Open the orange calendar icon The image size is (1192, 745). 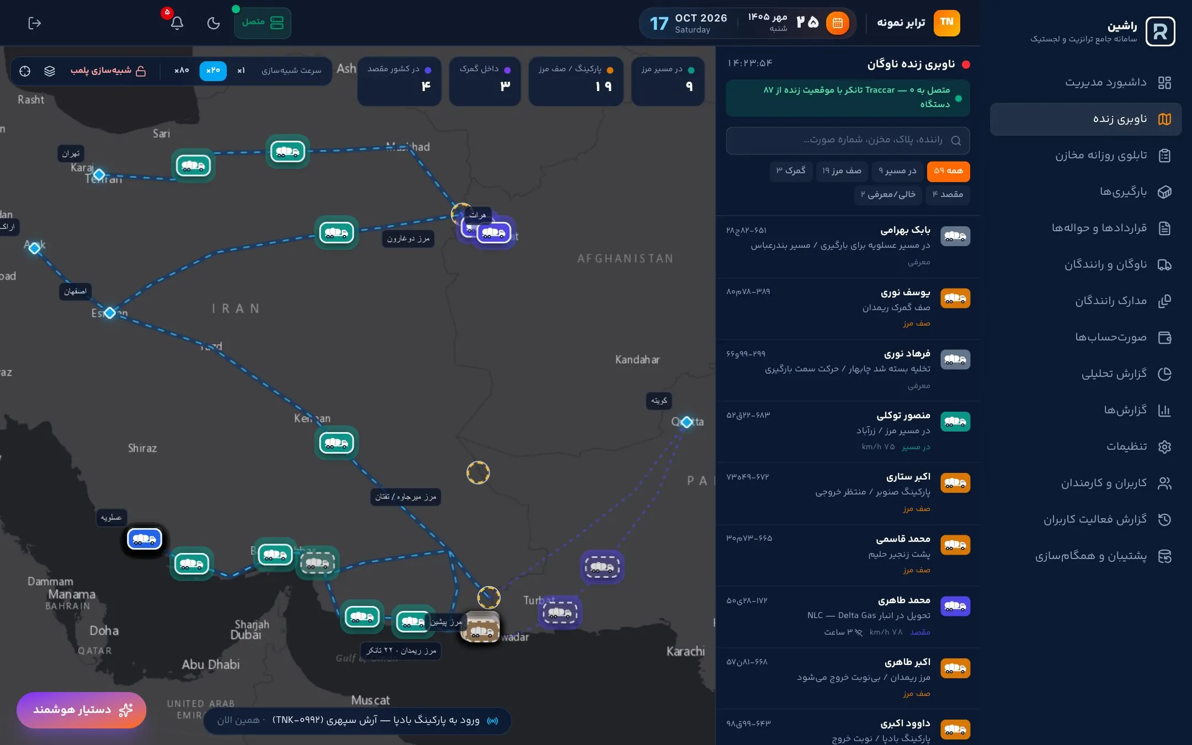point(838,23)
